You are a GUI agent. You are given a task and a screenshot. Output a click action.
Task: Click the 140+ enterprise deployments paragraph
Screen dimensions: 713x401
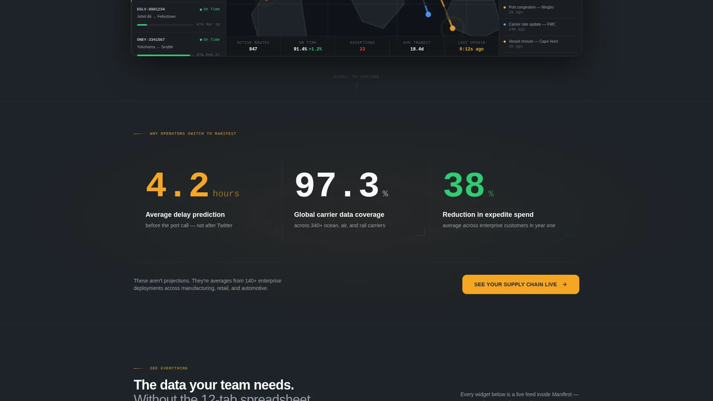coord(208,284)
